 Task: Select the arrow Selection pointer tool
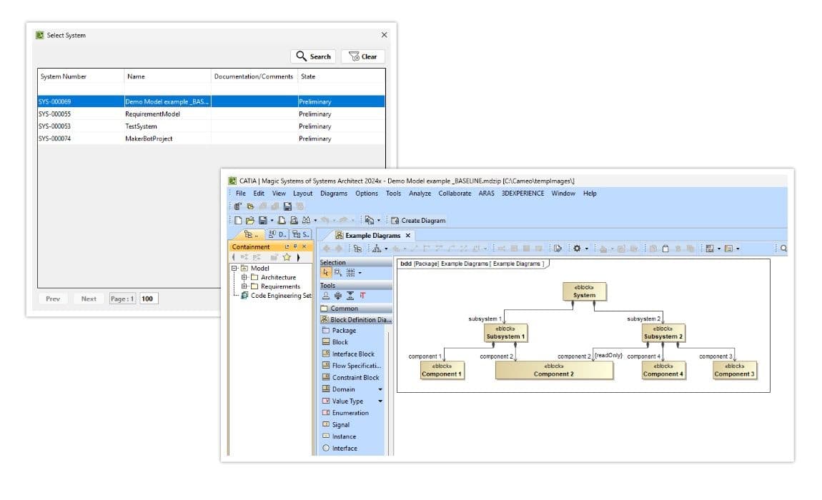pyautogui.click(x=325, y=273)
